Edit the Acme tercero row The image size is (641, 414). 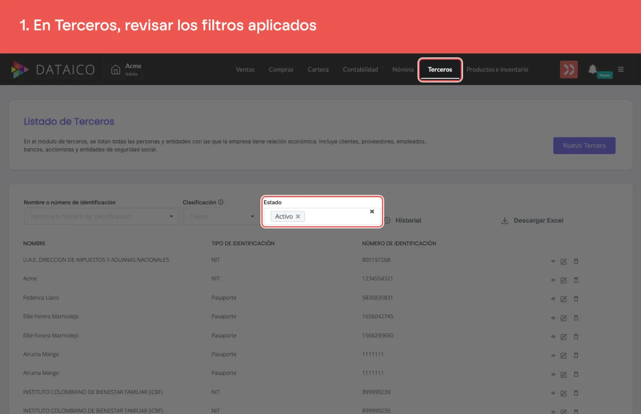pyautogui.click(x=563, y=280)
